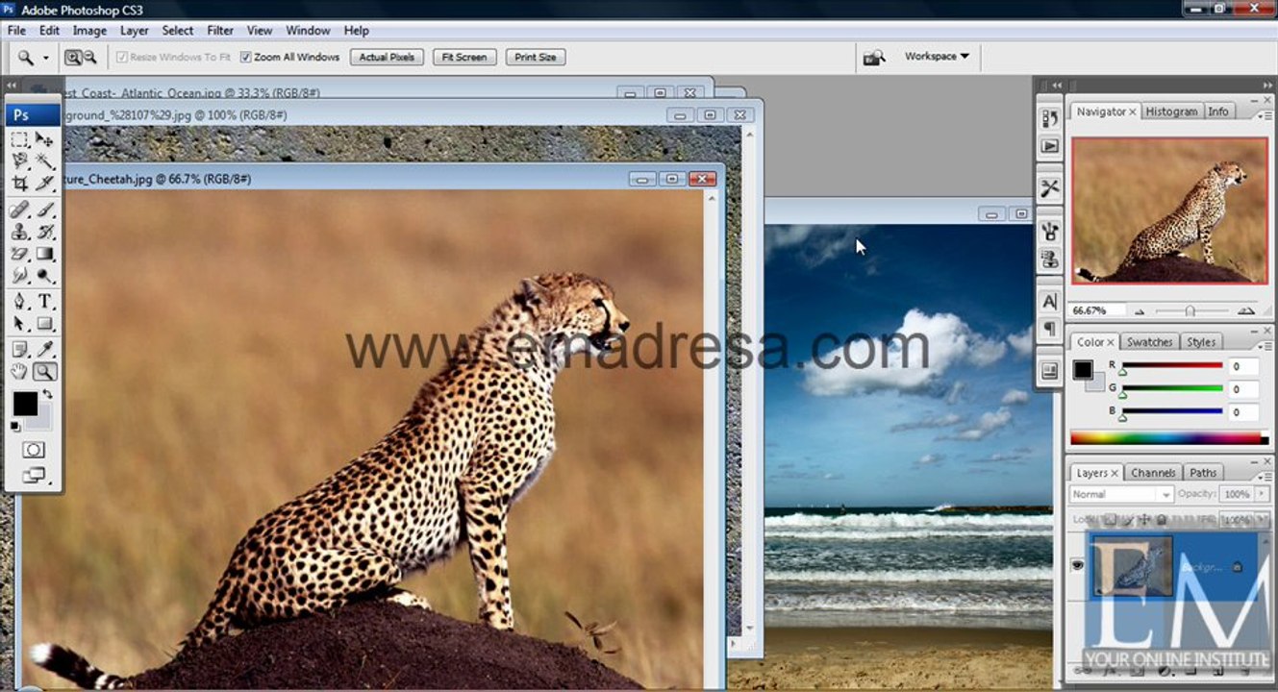
Task: Select the Hand tool
Action: click(20, 372)
